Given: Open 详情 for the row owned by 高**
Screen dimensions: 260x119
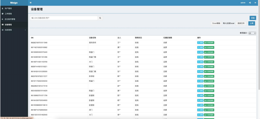Looking at the screenshot, I should 200,115.
